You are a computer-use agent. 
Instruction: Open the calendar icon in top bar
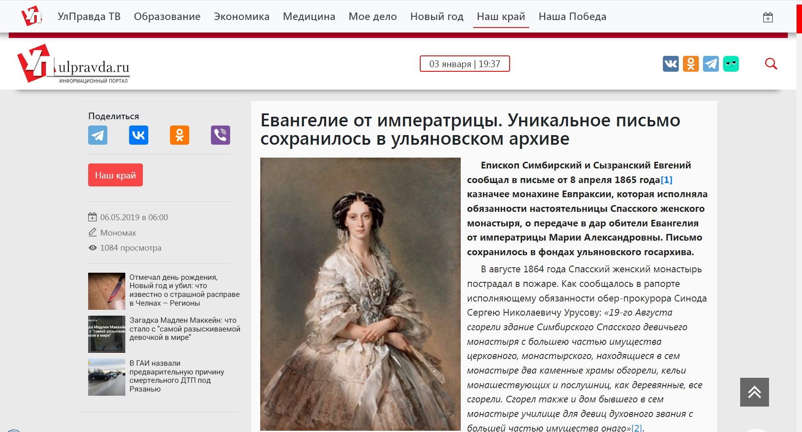click(768, 17)
